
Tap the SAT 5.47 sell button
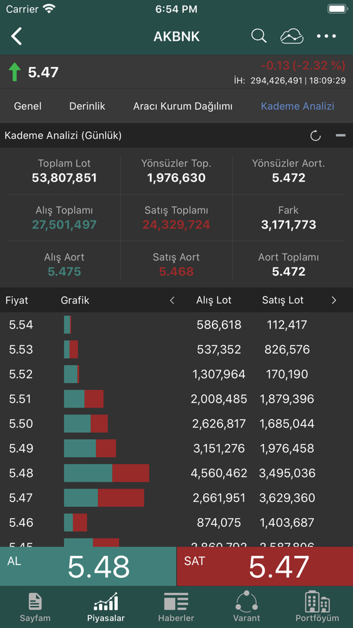[x=265, y=566]
